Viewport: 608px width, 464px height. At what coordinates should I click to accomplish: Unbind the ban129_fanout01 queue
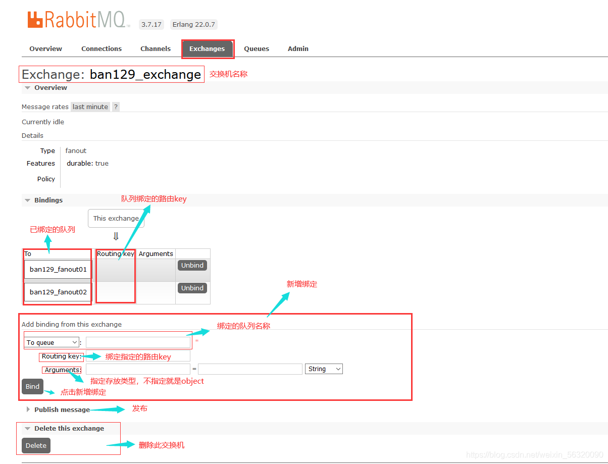point(192,266)
